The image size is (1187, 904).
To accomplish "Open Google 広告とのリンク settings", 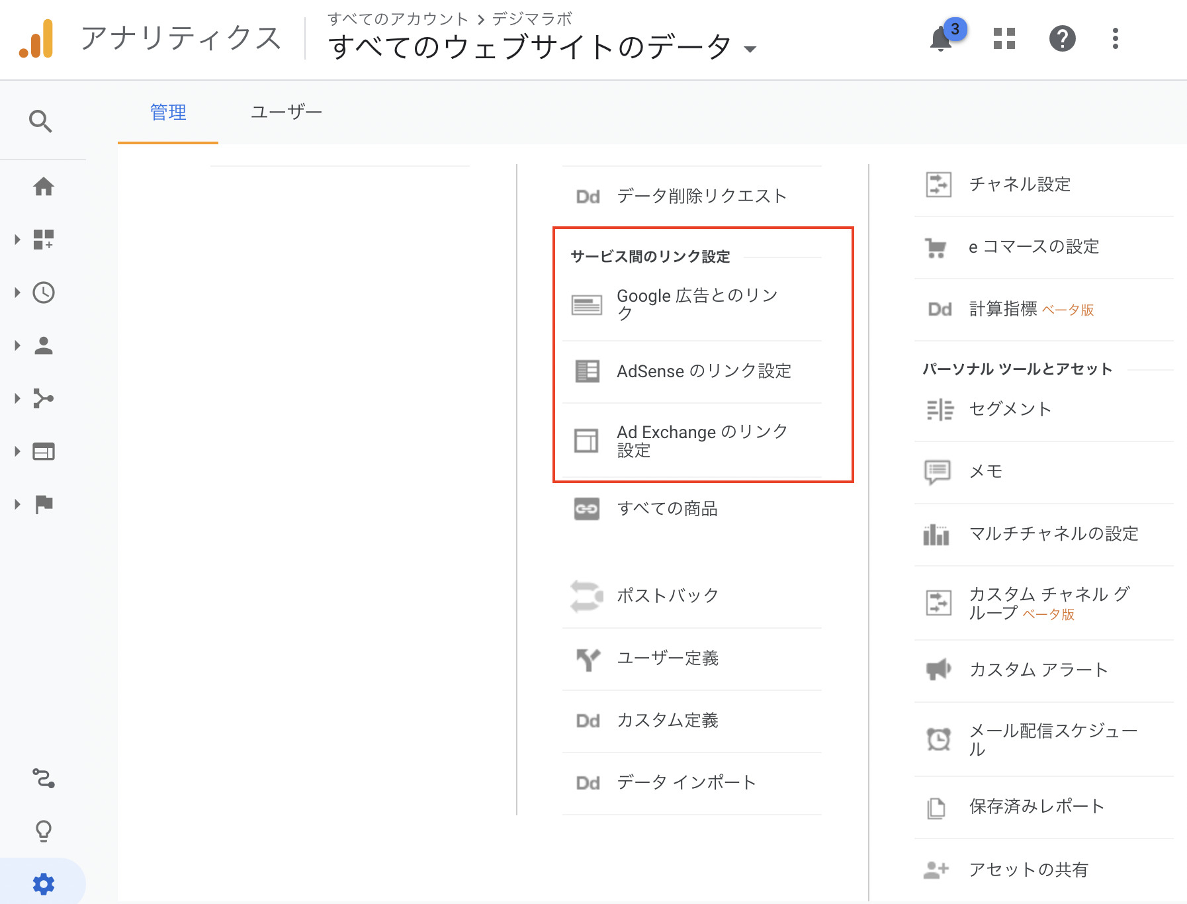I will point(696,304).
